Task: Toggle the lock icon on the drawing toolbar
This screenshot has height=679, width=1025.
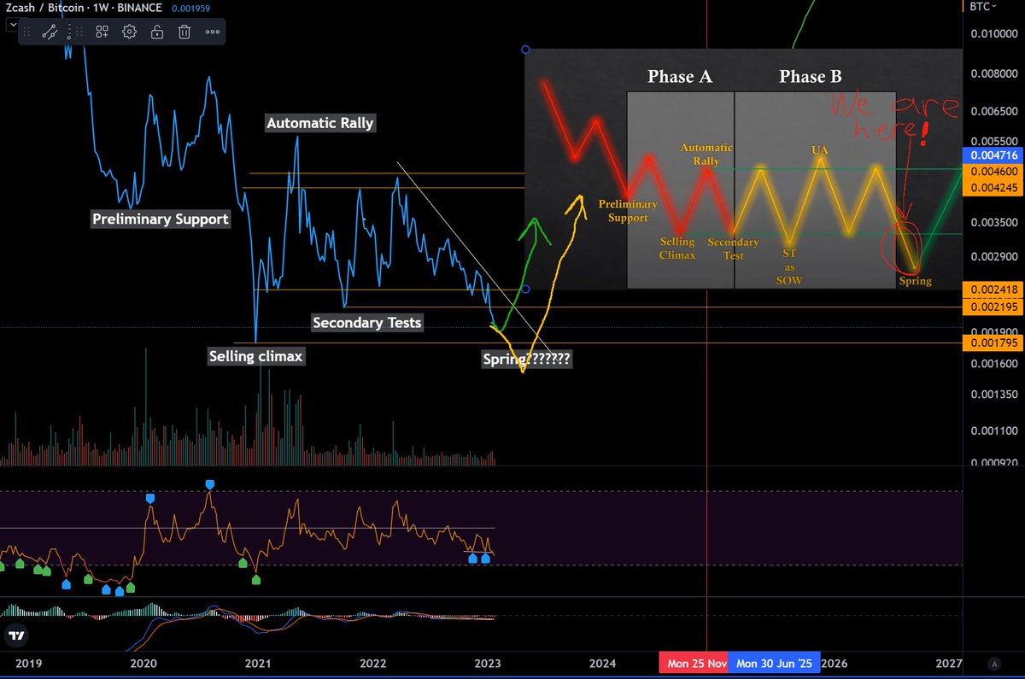Action: 157,32
